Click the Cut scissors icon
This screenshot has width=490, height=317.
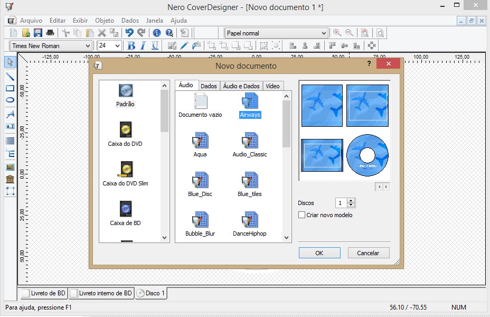pyautogui.click(x=65, y=33)
